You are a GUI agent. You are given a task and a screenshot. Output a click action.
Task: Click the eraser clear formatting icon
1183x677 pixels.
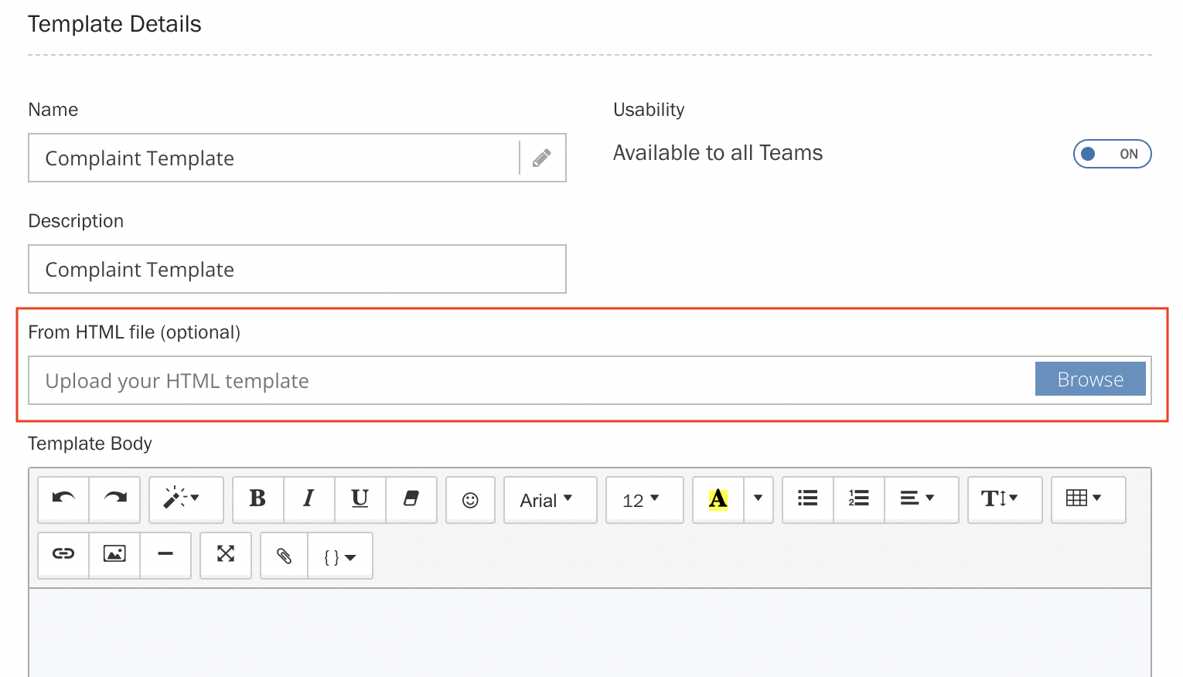pos(411,499)
